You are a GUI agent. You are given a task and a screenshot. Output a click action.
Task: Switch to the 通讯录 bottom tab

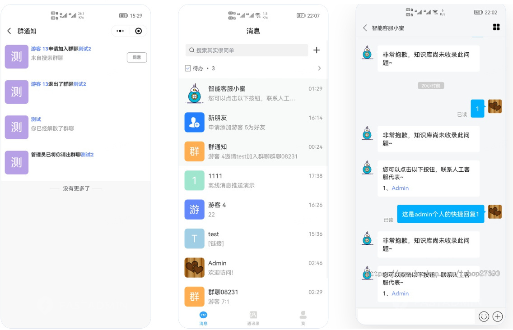coord(253,318)
